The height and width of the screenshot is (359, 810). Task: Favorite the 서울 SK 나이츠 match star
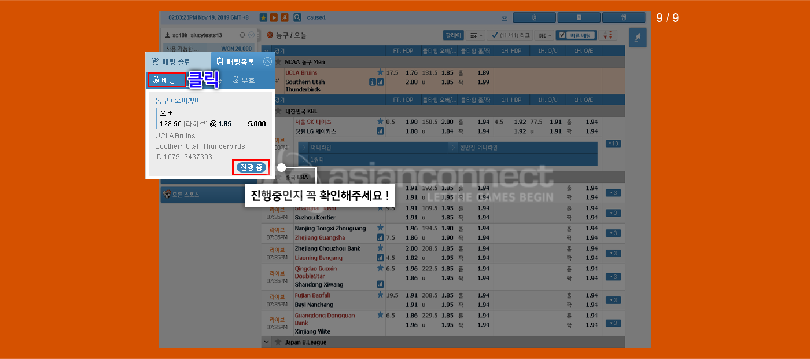tap(380, 121)
